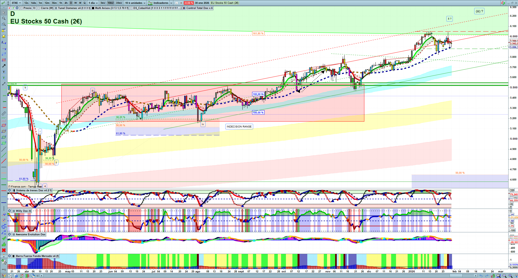Click the zoom in magnifier at bottom right
Viewport: 518px width, 278px height.
pyautogui.click(x=510, y=276)
